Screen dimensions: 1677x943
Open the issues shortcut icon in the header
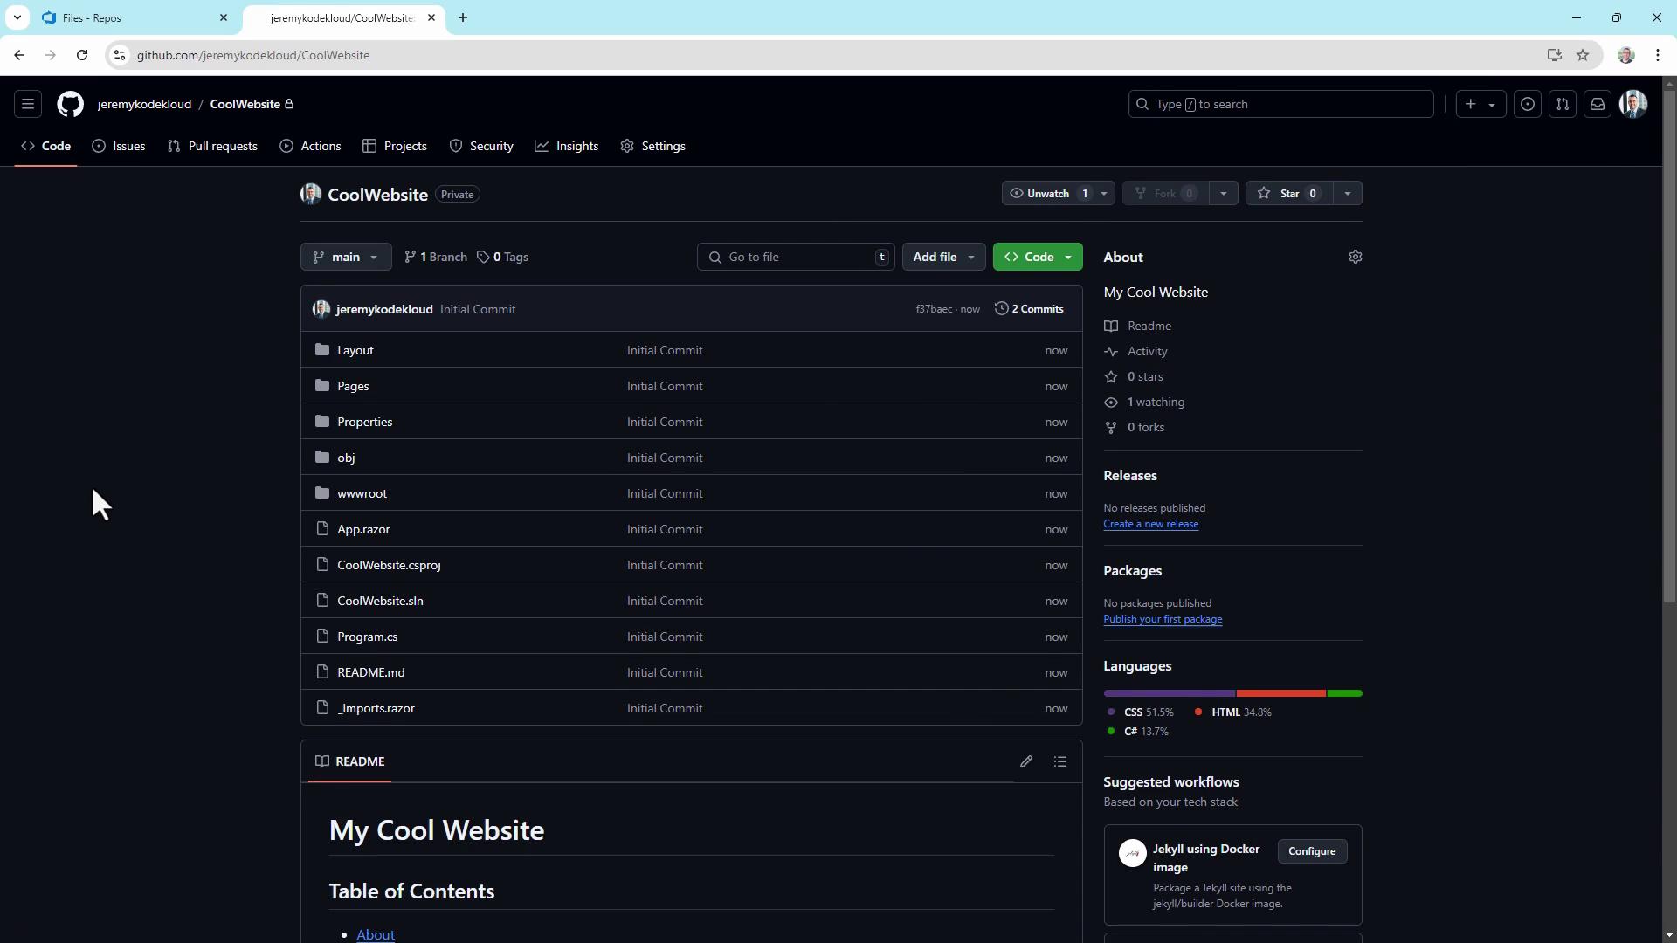pos(1528,104)
